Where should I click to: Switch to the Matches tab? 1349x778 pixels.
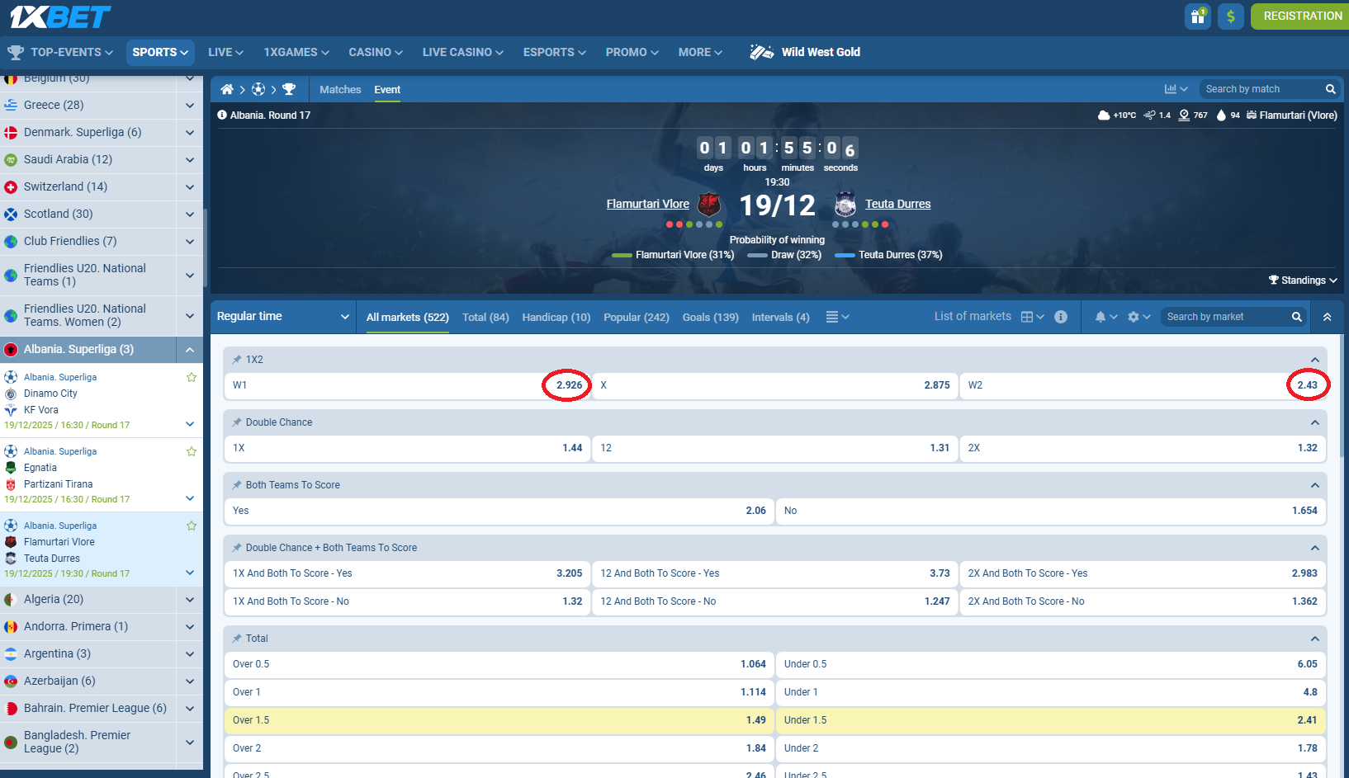pyautogui.click(x=340, y=89)
